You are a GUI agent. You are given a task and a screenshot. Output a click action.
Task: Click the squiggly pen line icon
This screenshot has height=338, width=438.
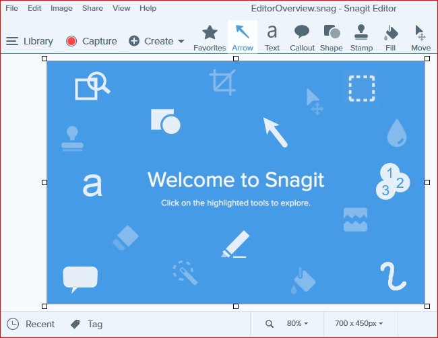pyautogui.click(x=394, y=276)
